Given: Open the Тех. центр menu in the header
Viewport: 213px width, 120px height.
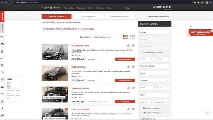Looking at the screenshot, I should [81, 8].
